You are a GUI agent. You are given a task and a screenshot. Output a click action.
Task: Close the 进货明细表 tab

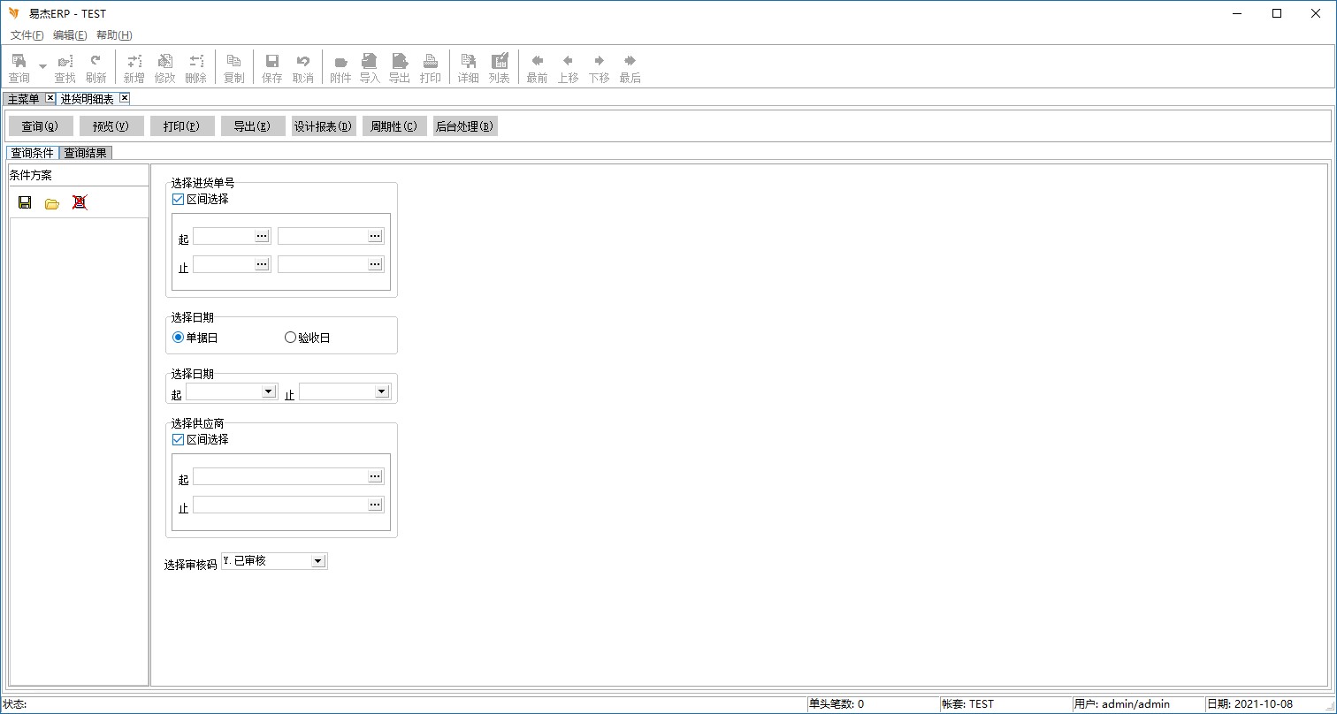point(125,98)
